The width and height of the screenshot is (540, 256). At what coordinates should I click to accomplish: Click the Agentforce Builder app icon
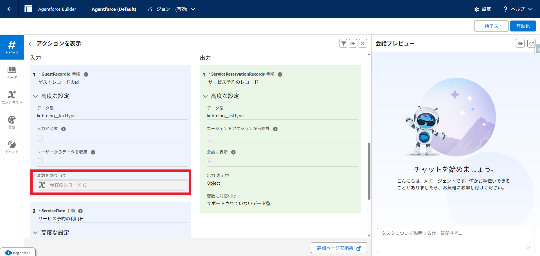[x=28, y=9]
